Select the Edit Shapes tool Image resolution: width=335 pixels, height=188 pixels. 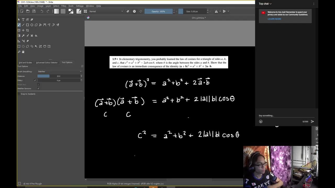[x=27, y=20]
